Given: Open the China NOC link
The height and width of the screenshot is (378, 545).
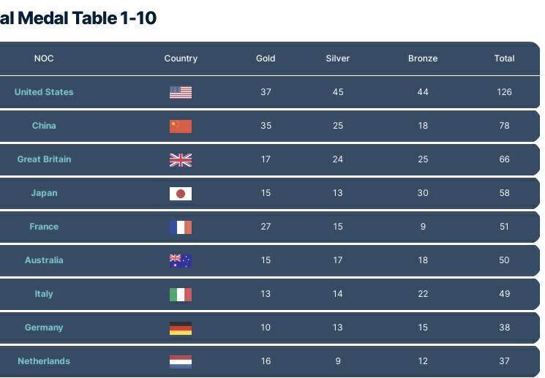Looking at the screenshot, I should coord(44,126).
